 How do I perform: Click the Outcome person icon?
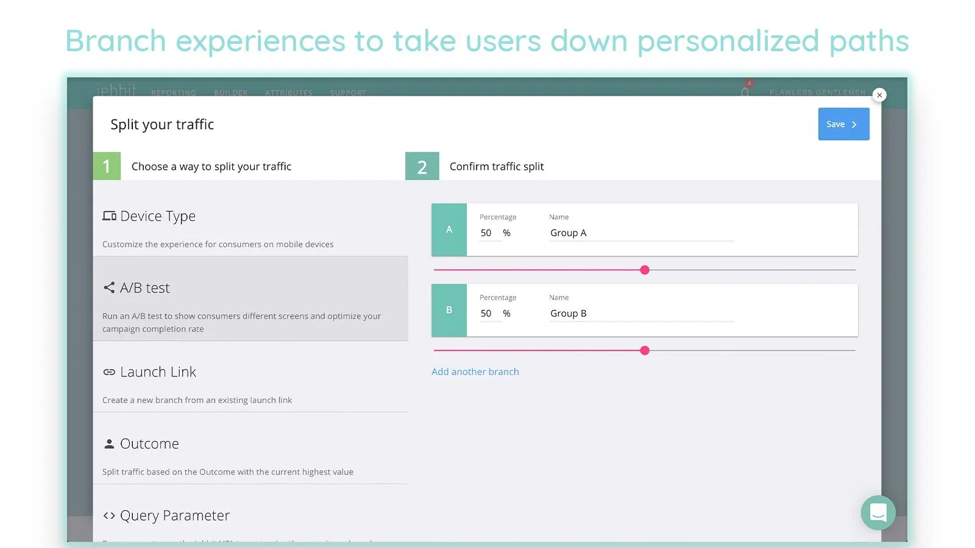[109, 444]
